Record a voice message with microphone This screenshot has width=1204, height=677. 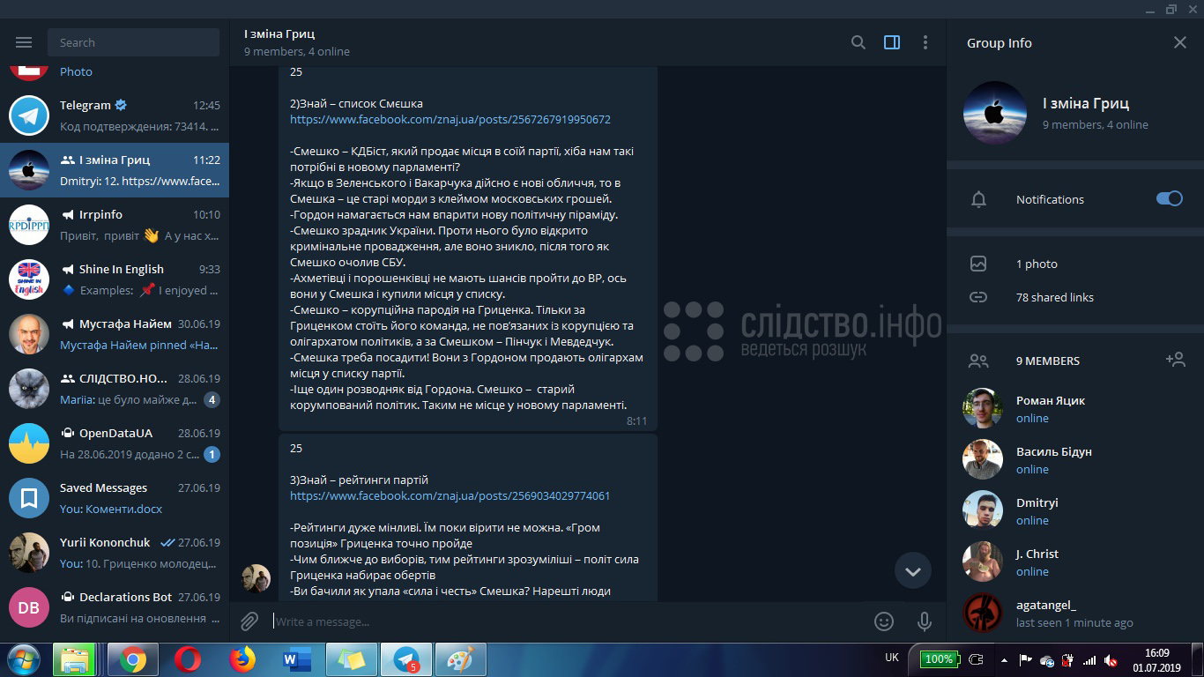[x=925, y=621]
